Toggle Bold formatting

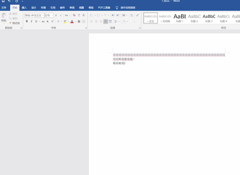[x=27, y=21]
